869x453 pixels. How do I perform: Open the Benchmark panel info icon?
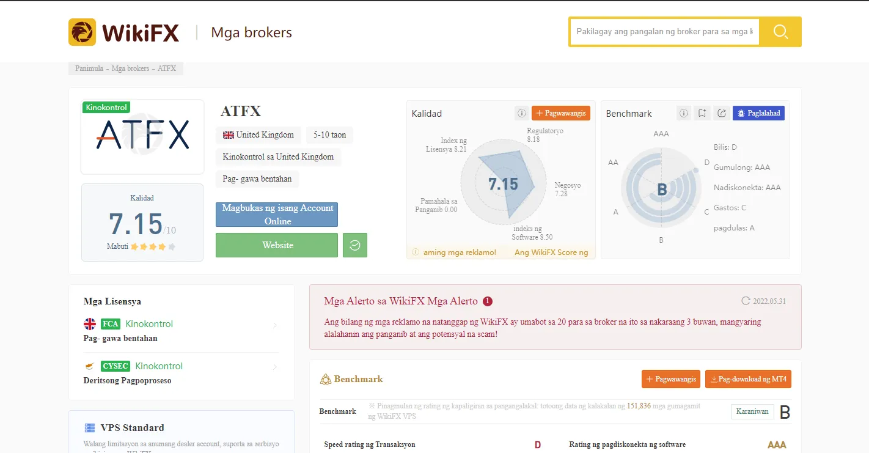click(684, 113)
